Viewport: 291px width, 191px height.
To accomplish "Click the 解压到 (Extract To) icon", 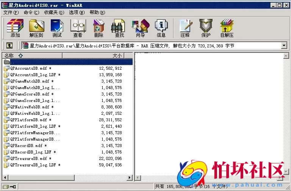I will [36, 28].
